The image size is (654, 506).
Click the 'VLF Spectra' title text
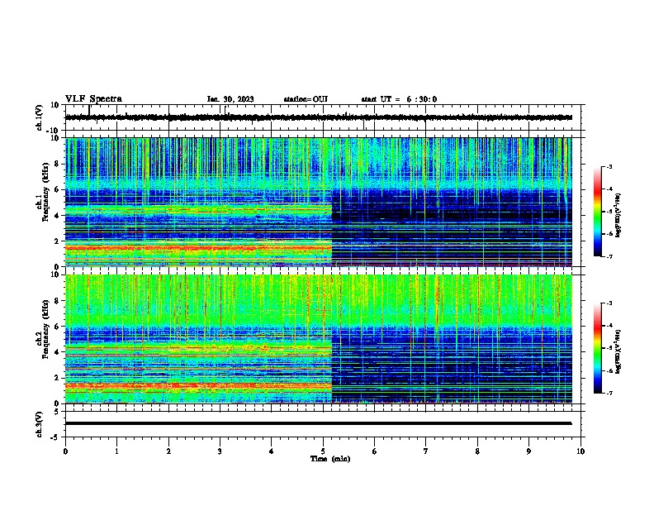tap(93, 99)
